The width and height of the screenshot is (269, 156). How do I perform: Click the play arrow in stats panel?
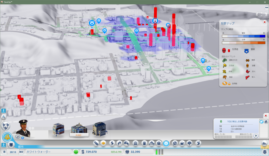tap(256, 136)
